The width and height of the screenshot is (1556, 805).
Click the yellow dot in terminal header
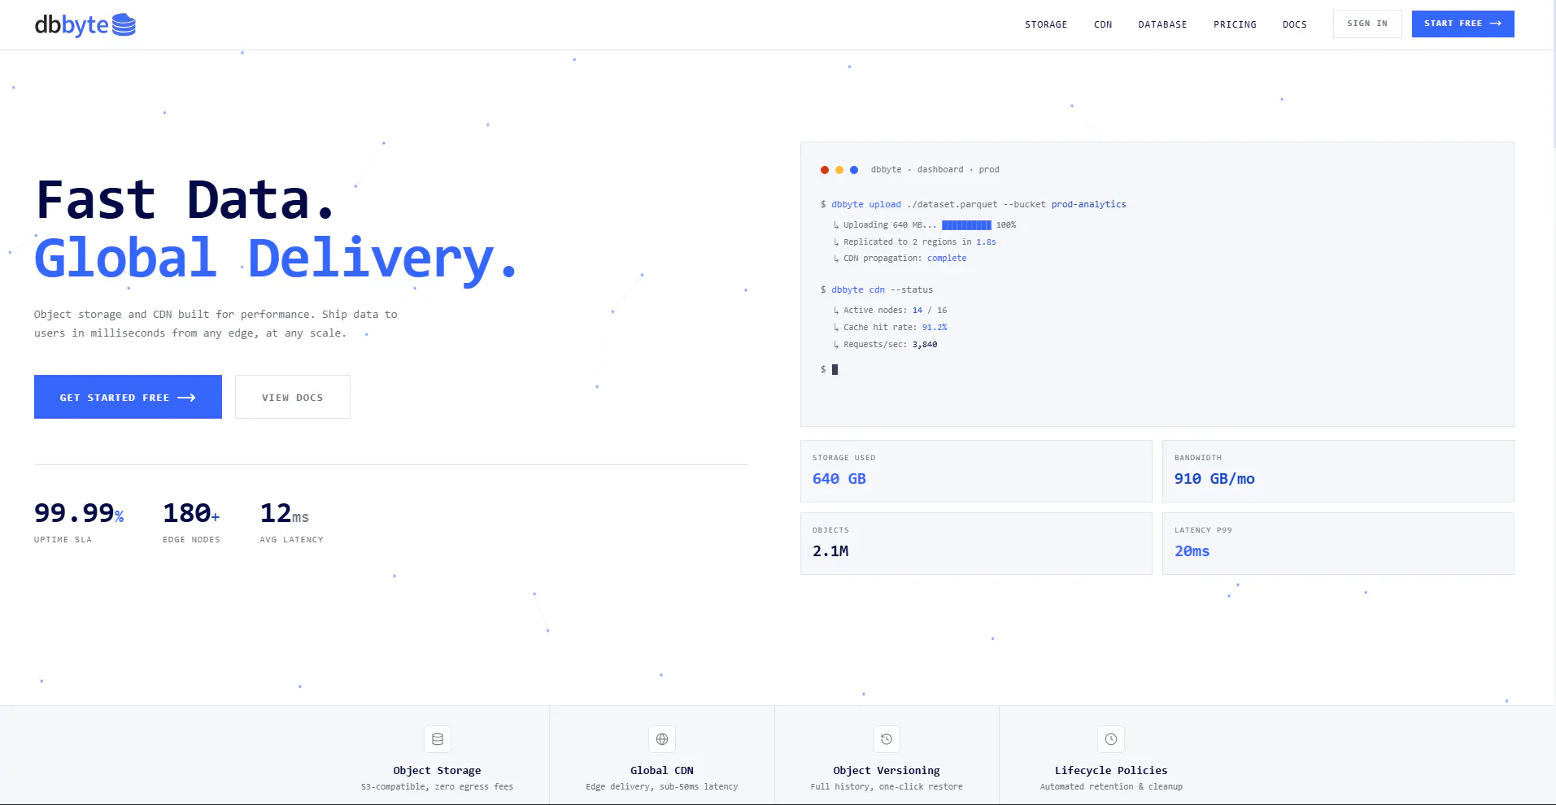pos(839,170)
